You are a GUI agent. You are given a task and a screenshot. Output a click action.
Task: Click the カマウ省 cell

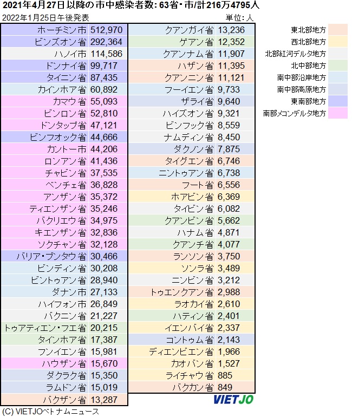tap(44, 101)
